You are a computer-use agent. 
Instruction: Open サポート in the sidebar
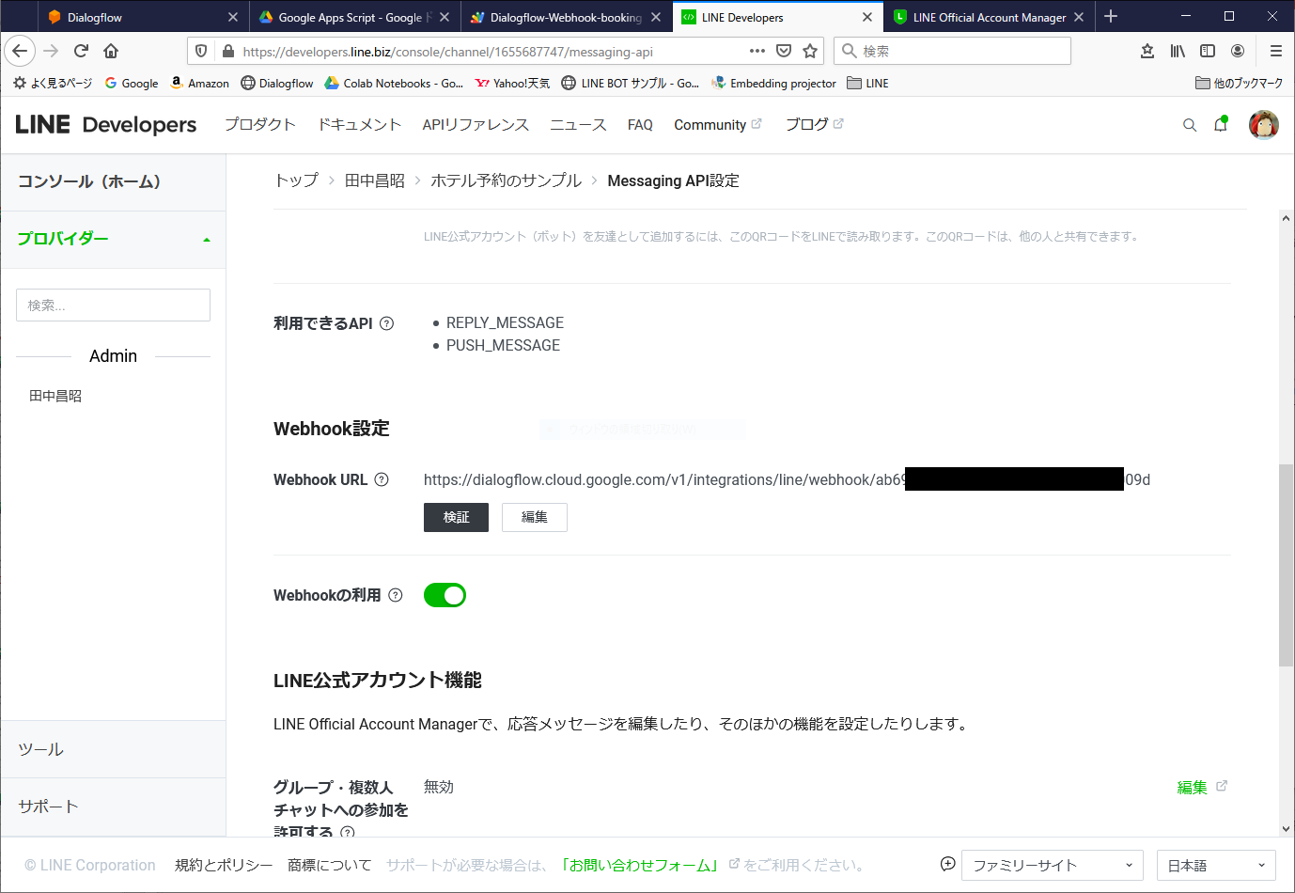(113, 807)
